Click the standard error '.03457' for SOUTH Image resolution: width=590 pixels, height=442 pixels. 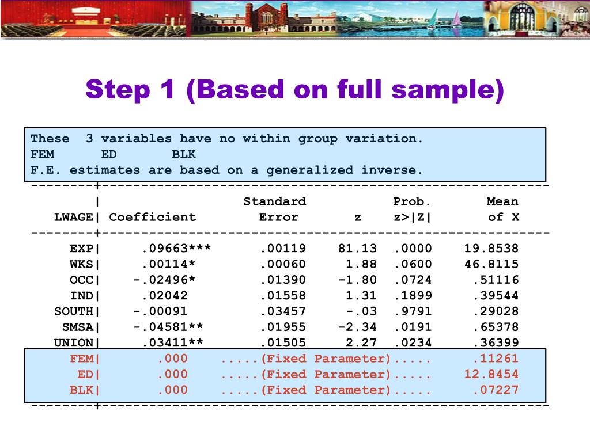tap(283, 311)
